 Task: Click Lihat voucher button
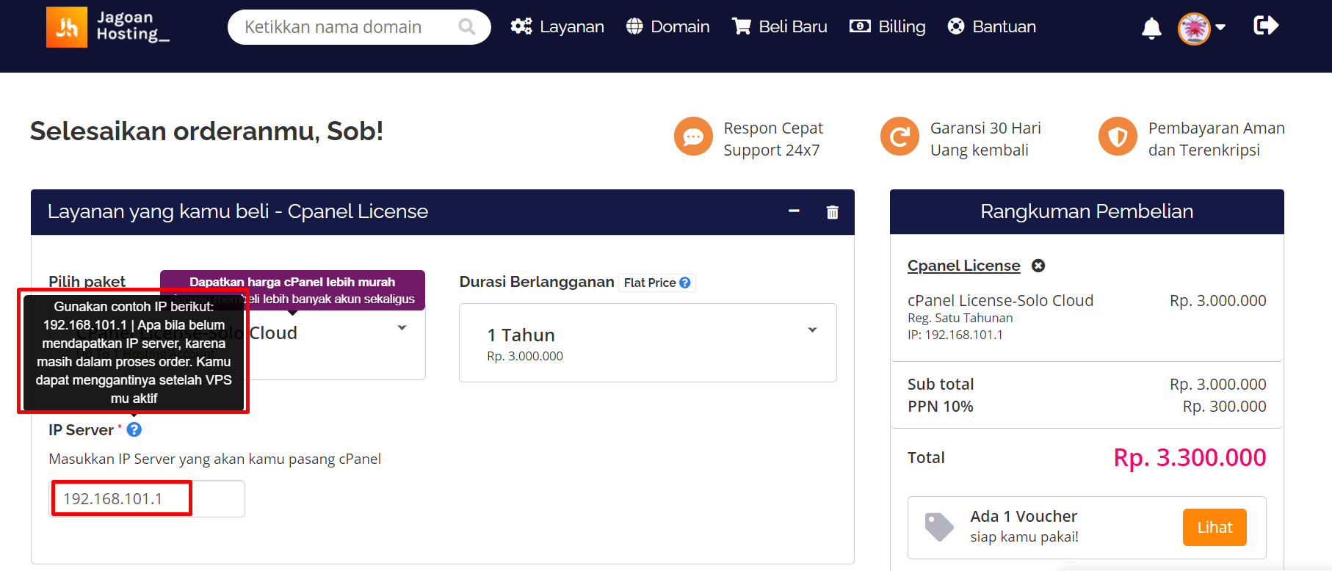(1215, 527)
